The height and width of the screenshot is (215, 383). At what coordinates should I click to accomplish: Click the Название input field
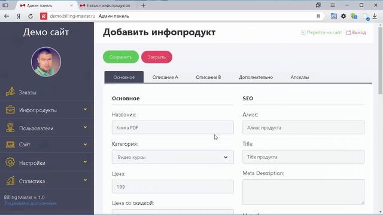173,127
